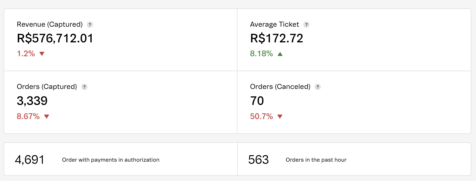476x181 pixels.
Task: Click the red down arrow beside 1.2%
Action: pyautogui.click(x=42, y=54)
